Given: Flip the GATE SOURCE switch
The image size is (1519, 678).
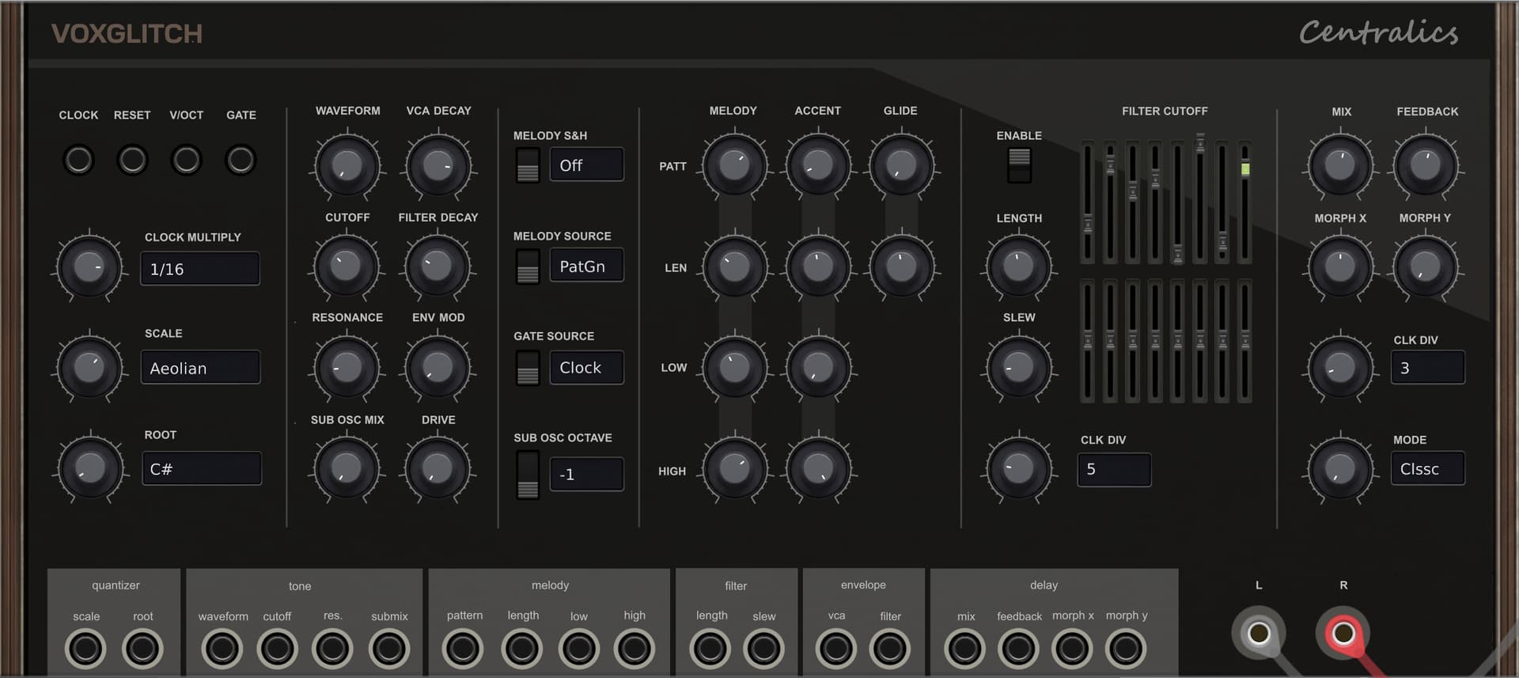Looking at the screenshot, I should (528, 368).
